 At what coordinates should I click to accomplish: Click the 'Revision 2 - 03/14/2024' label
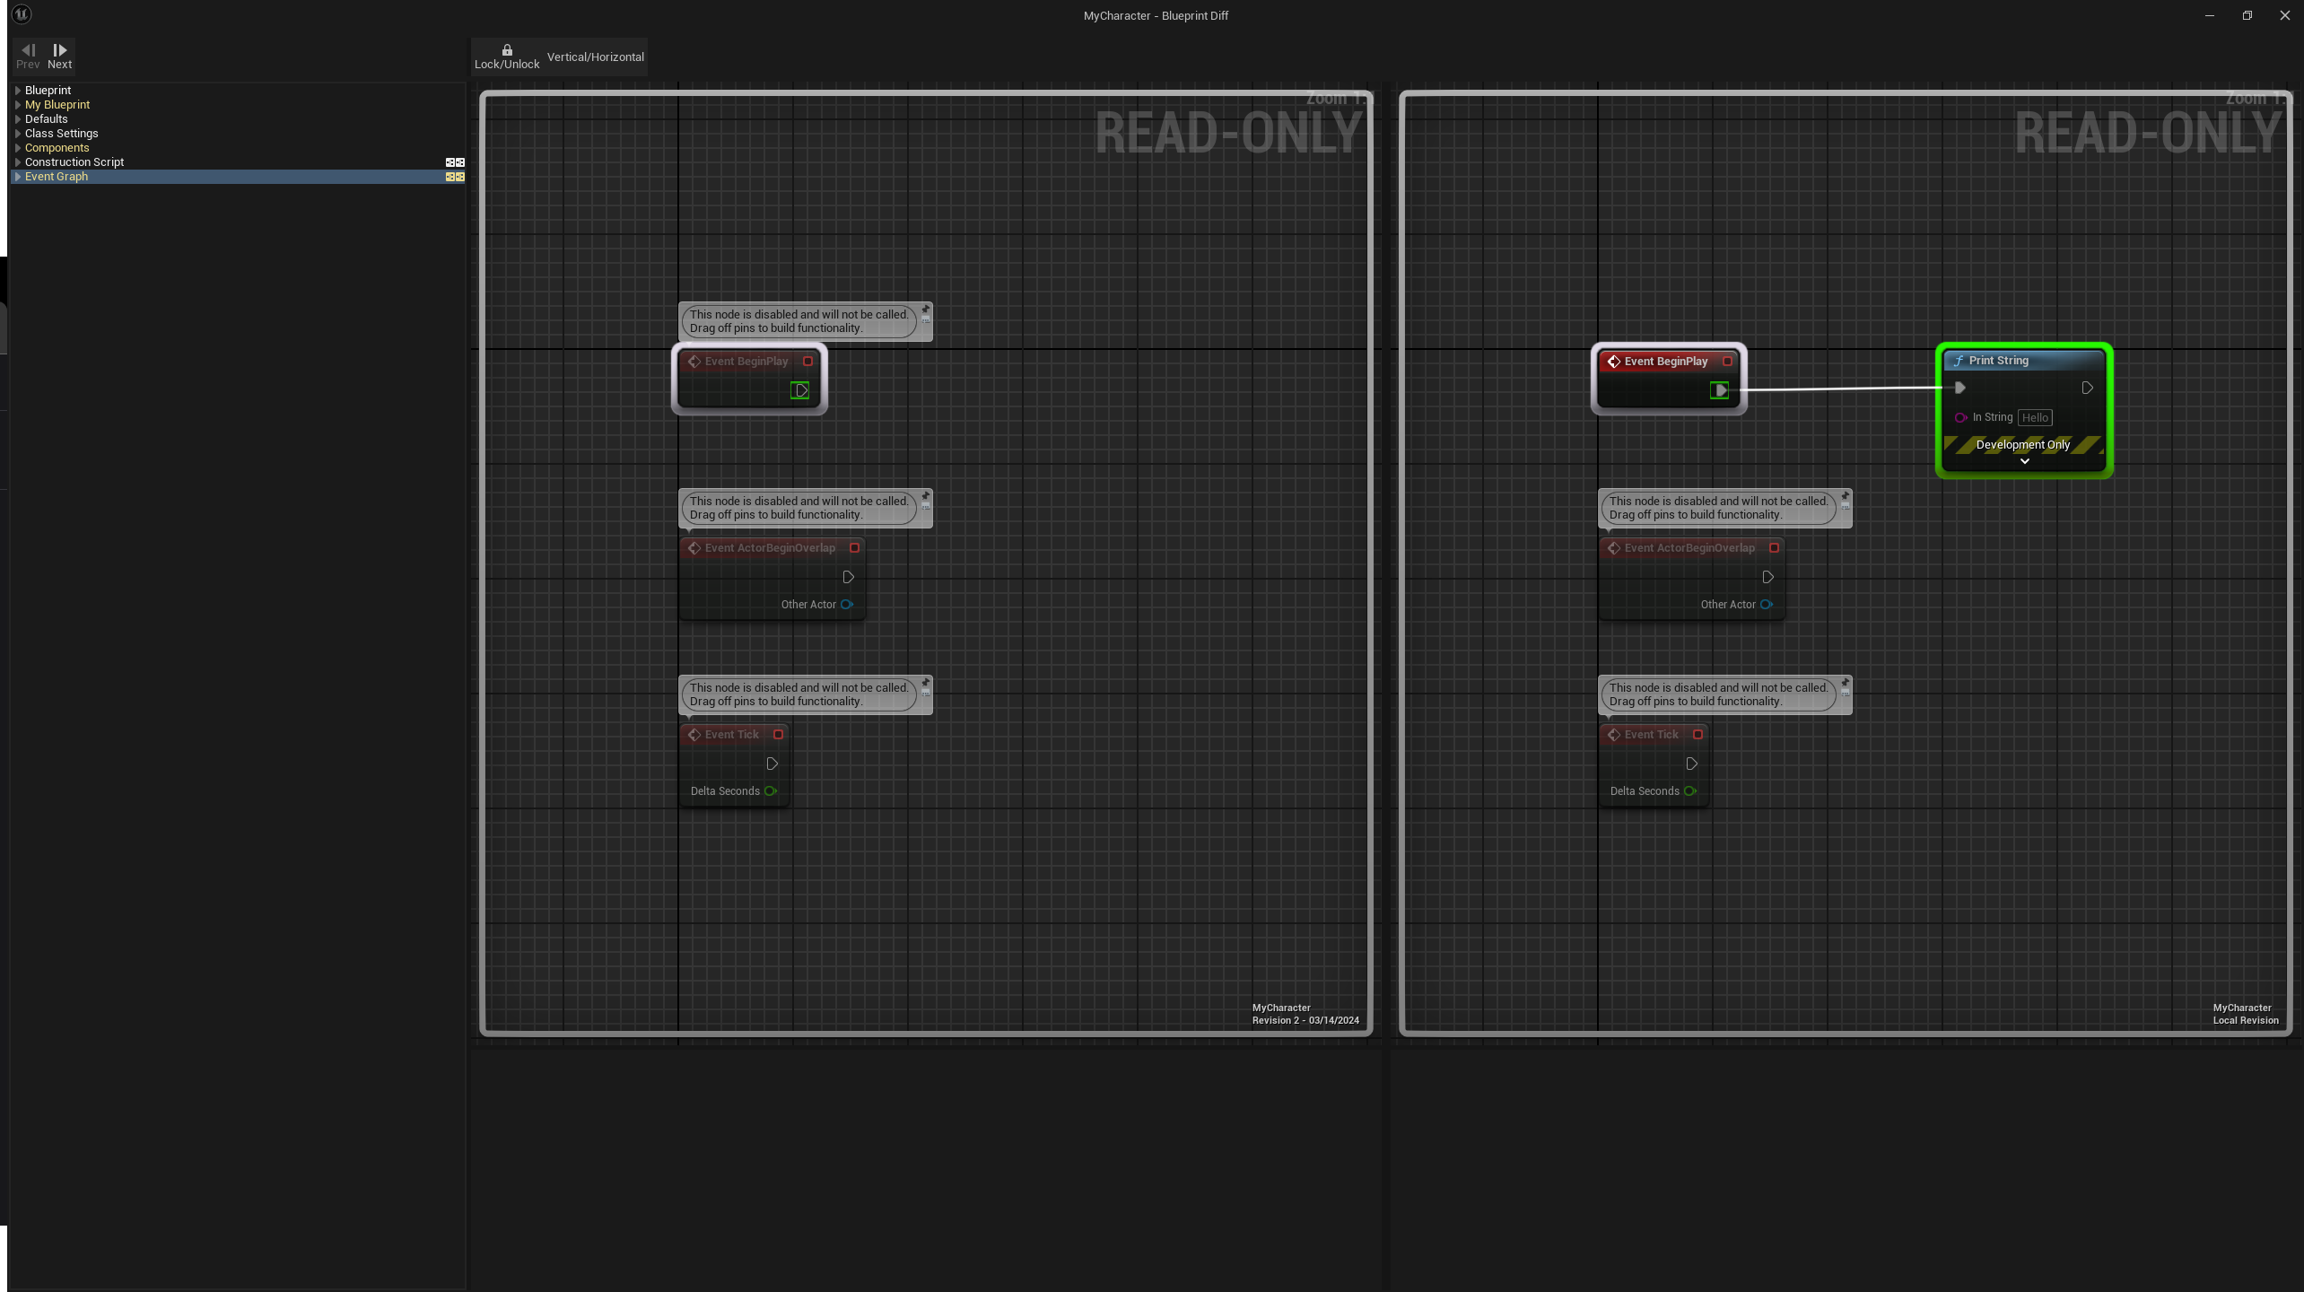pyautogui.click(x=1305, y=1020)
